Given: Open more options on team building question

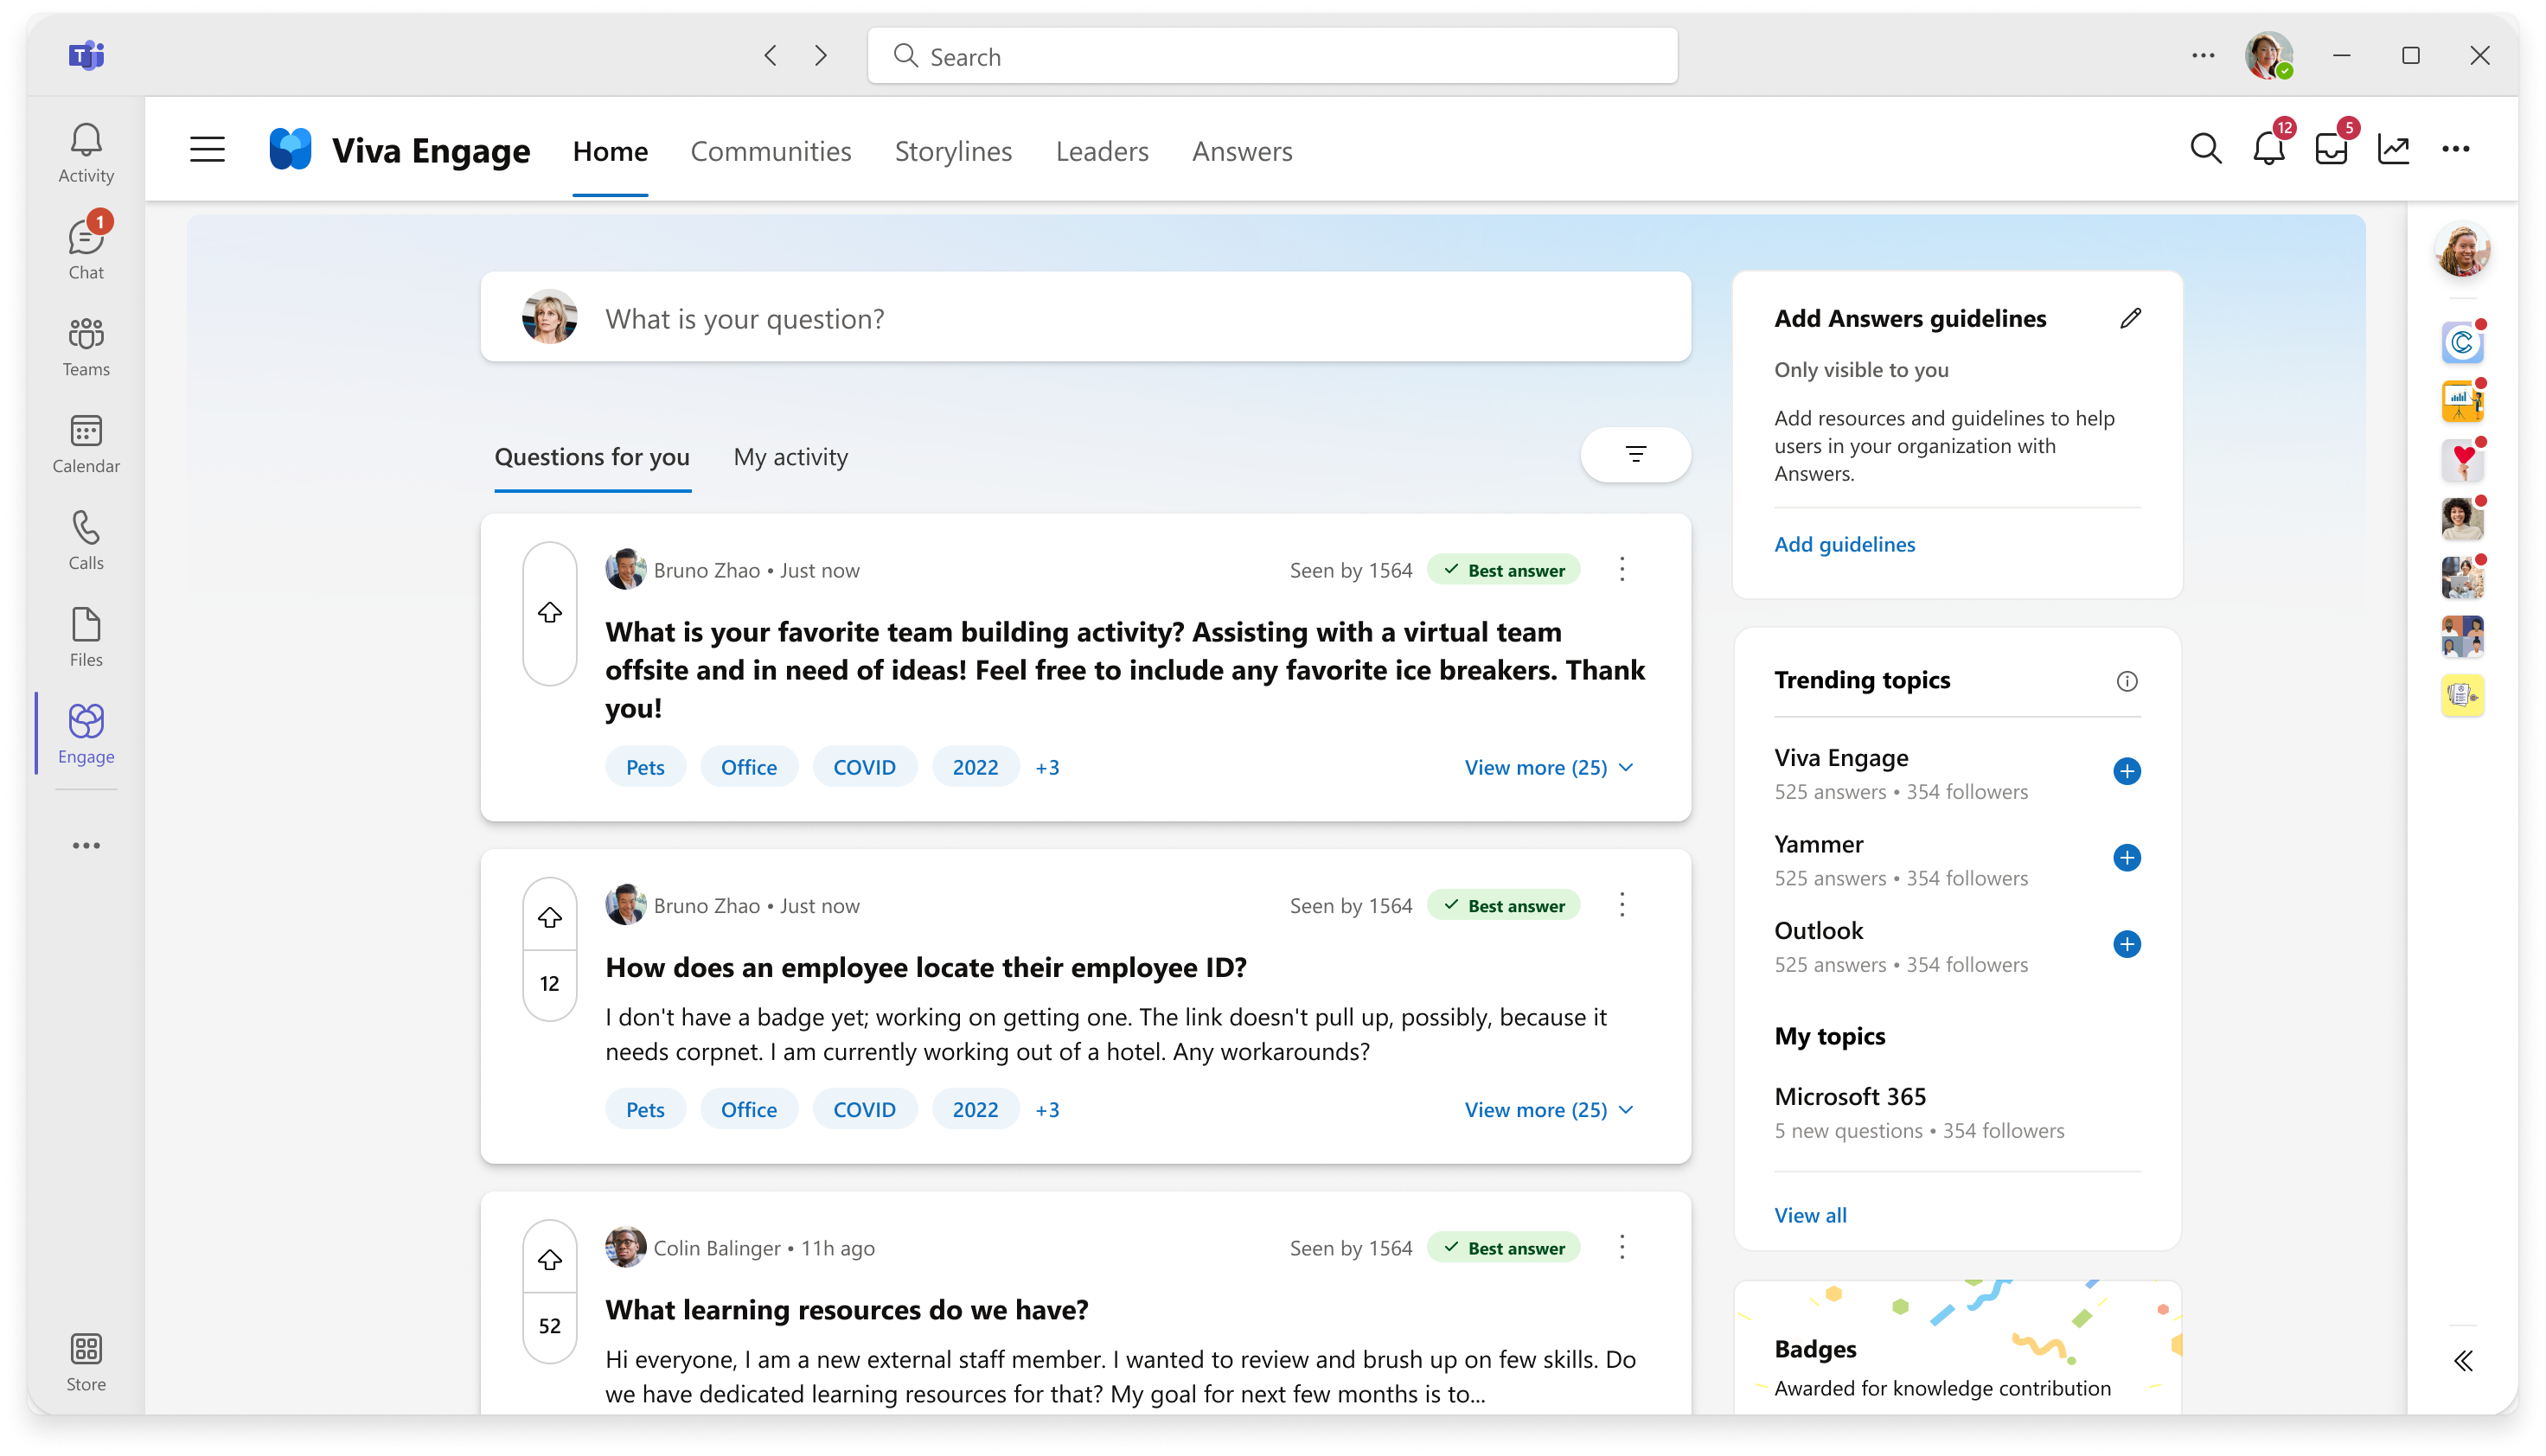Looking at the screenshot, I should pos(1622,570).
